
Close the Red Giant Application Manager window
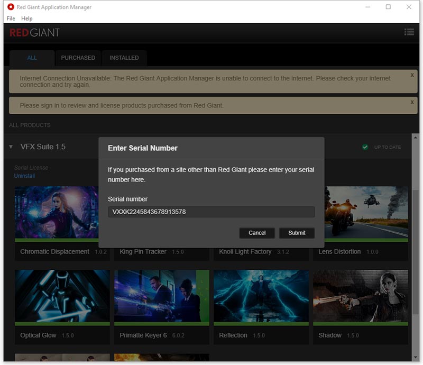[409, 7]
